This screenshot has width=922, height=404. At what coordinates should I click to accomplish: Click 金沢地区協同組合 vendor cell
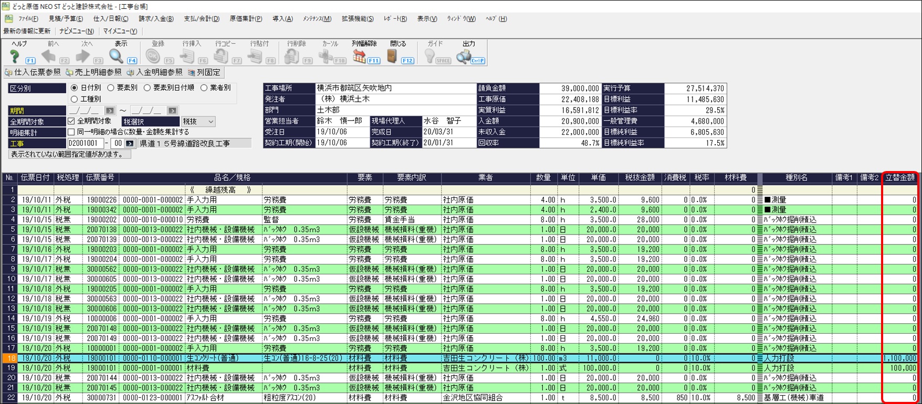486,398
